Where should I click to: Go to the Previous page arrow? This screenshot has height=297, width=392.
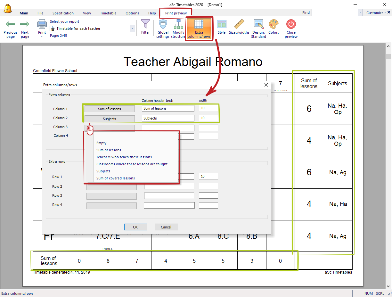10,24
